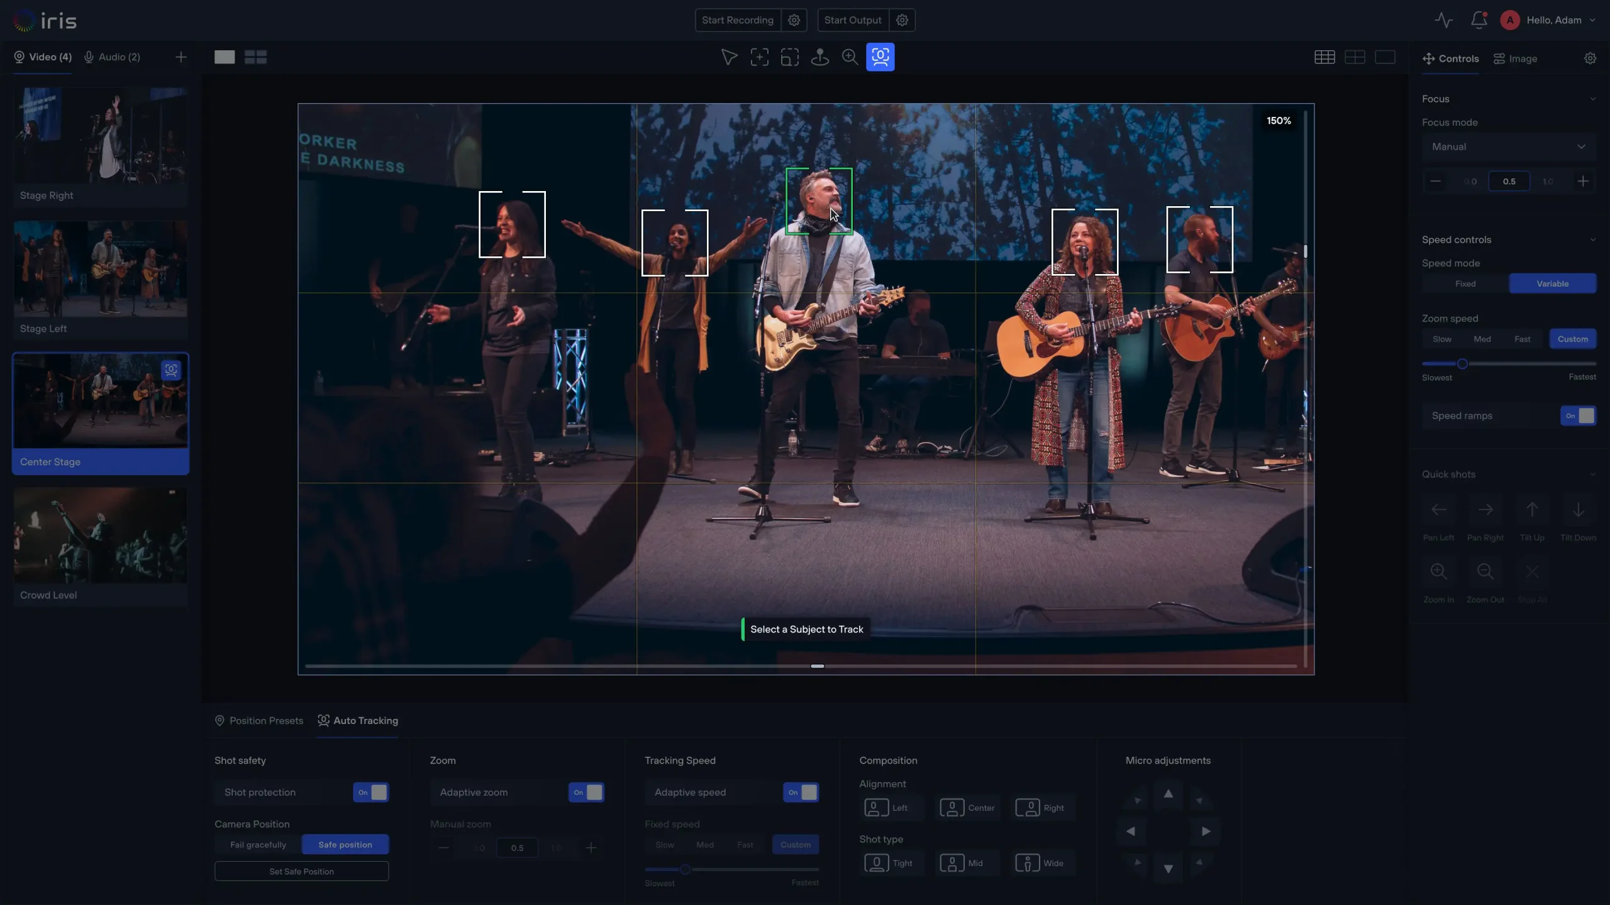Switch to quad grid view layout
This screenshot has height=905, width=1610.
pos(255,57)
